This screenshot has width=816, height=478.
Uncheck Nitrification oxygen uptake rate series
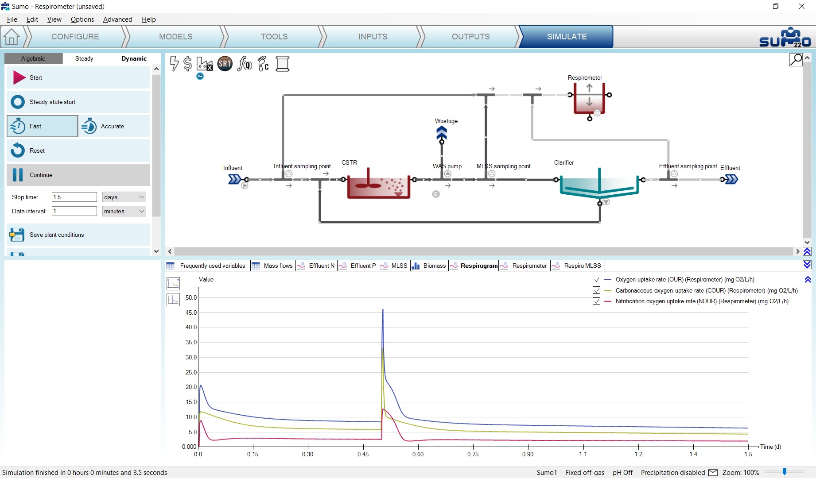(x=596, y=301)
